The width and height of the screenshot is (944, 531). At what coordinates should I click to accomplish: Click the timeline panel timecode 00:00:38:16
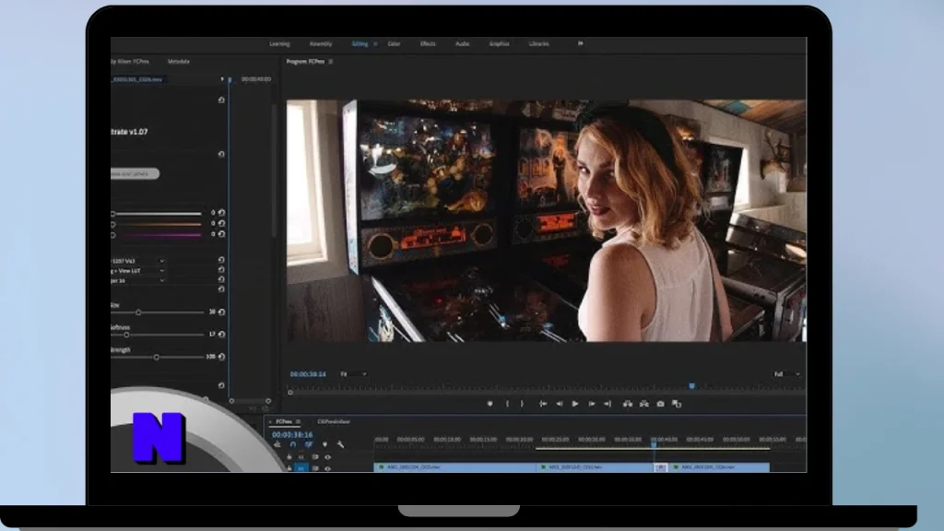tap(292, 434)
